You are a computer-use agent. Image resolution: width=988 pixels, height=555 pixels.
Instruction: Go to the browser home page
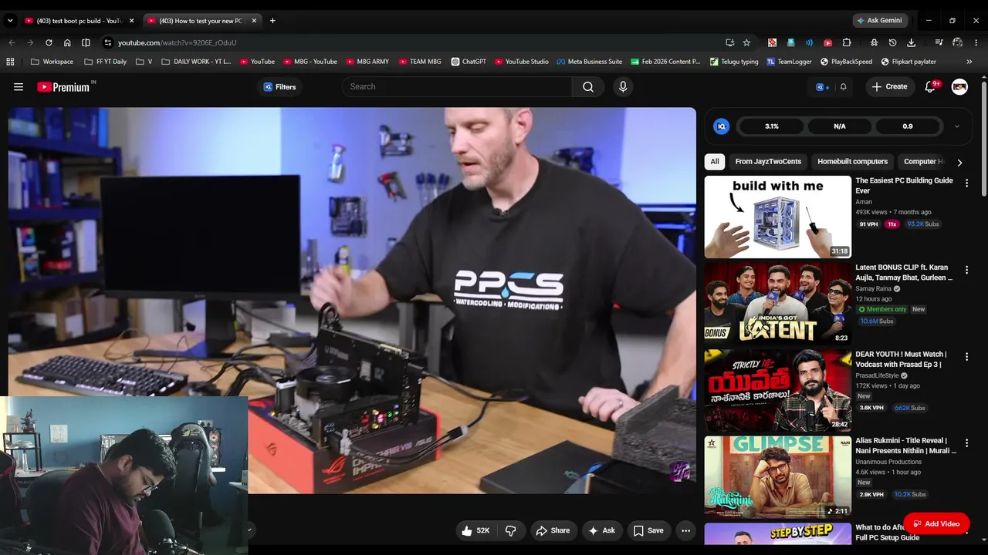[67, 42]
